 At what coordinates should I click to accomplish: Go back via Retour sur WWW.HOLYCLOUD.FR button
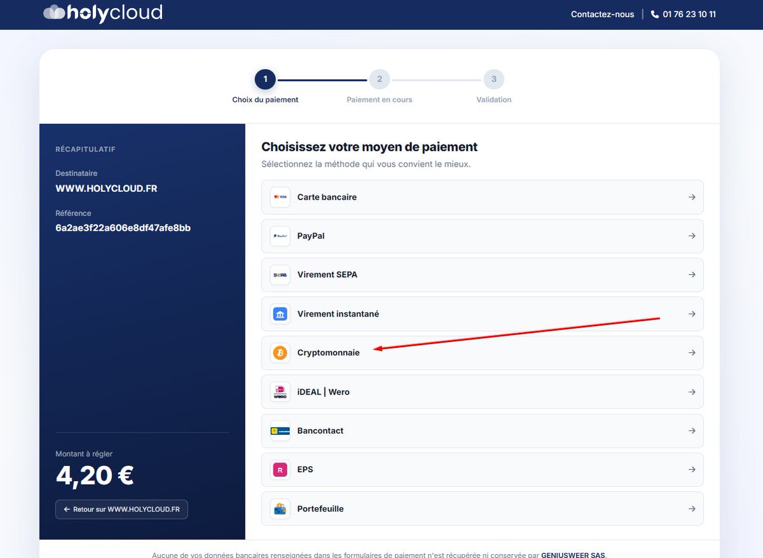[121, 509]
